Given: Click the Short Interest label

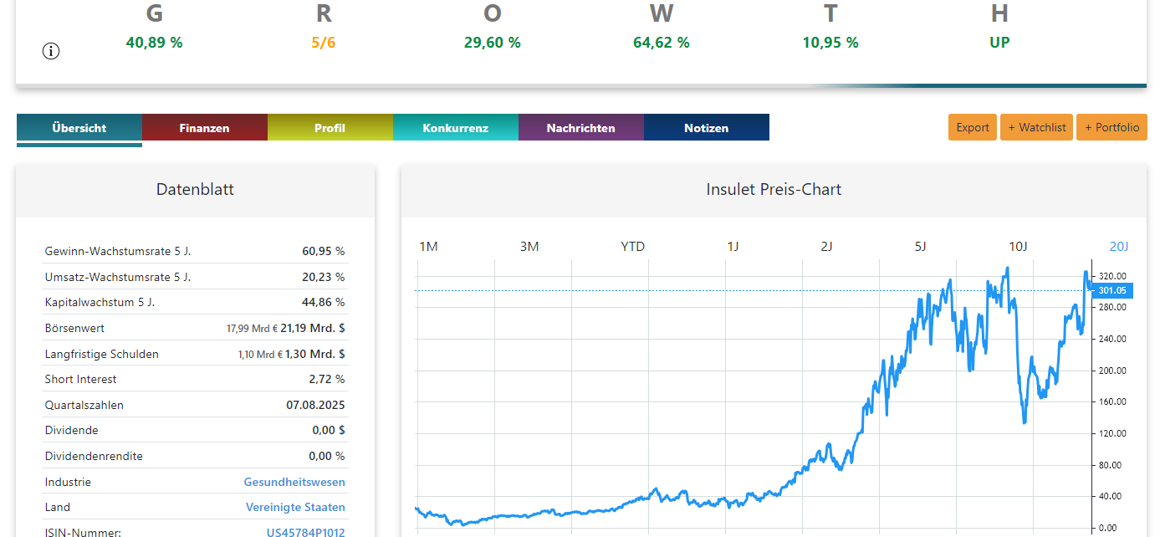Looking at the screenshot, I should pyautogui.click(x=80, y=379).
